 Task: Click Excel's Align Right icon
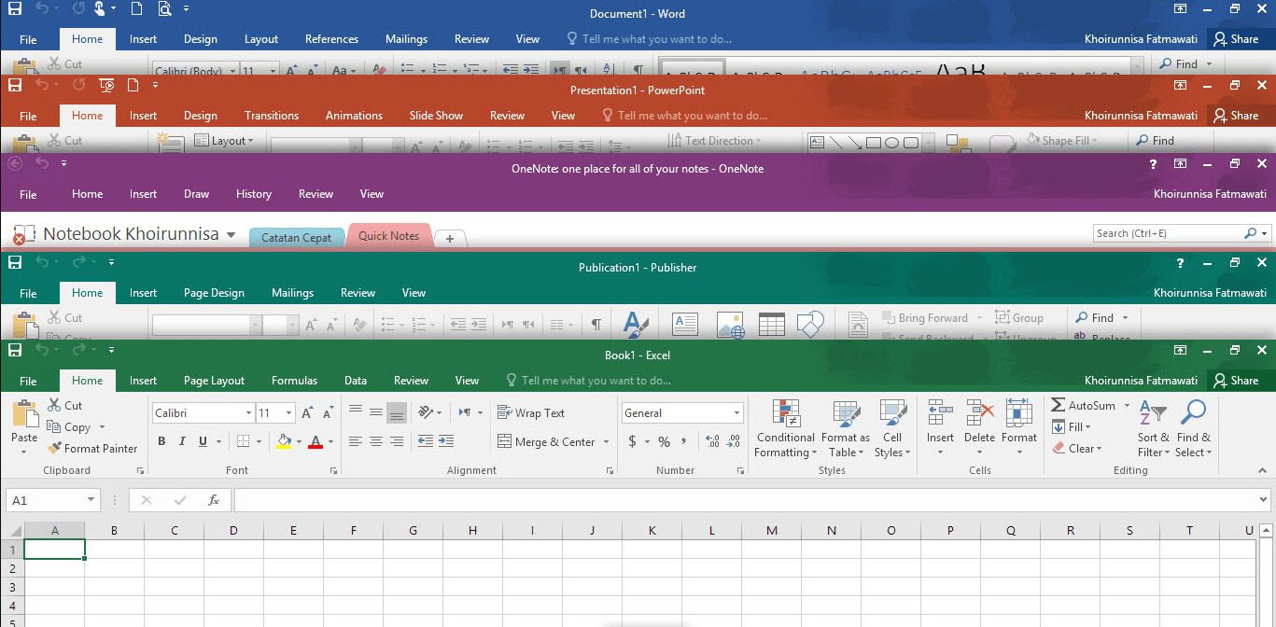[x=397, y=441]
